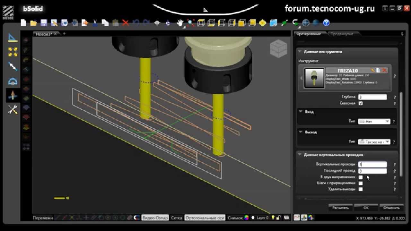Collapse the Выход section
The height and width of the screenshot is (231, 411).
(x=301, y=132)
